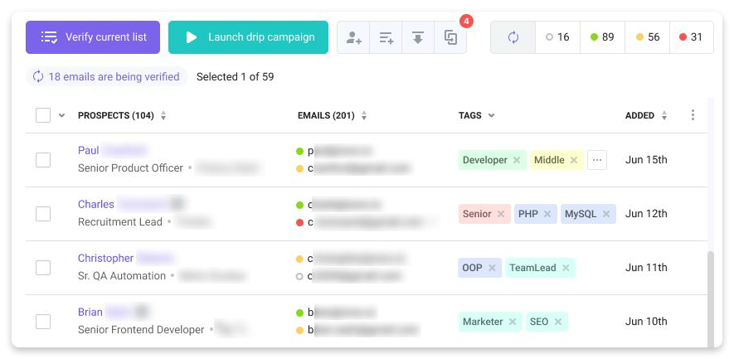
Task: Click the table's vertical scrollbar thumb
Action: (x=711, y=299)
